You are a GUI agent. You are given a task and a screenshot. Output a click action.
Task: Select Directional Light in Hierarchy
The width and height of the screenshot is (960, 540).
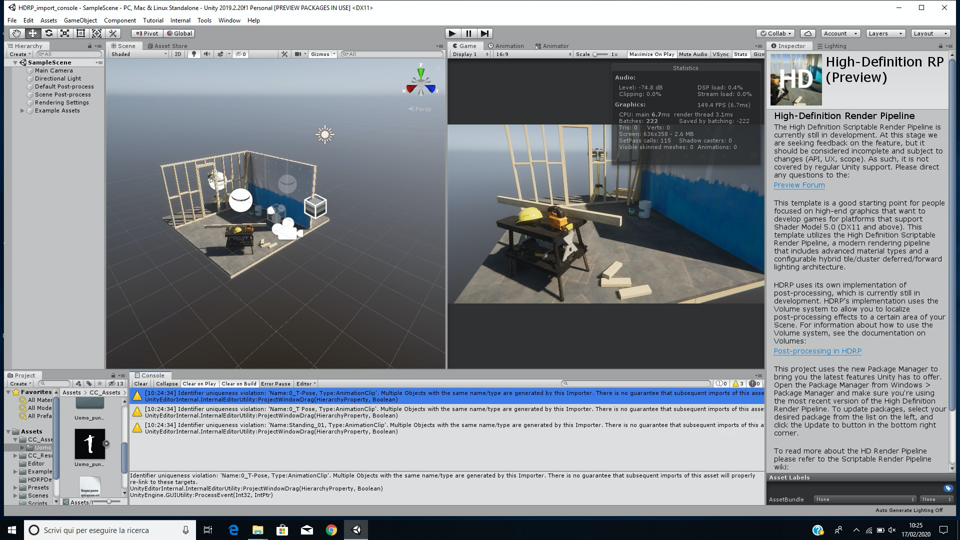click(x=58, y=78)
